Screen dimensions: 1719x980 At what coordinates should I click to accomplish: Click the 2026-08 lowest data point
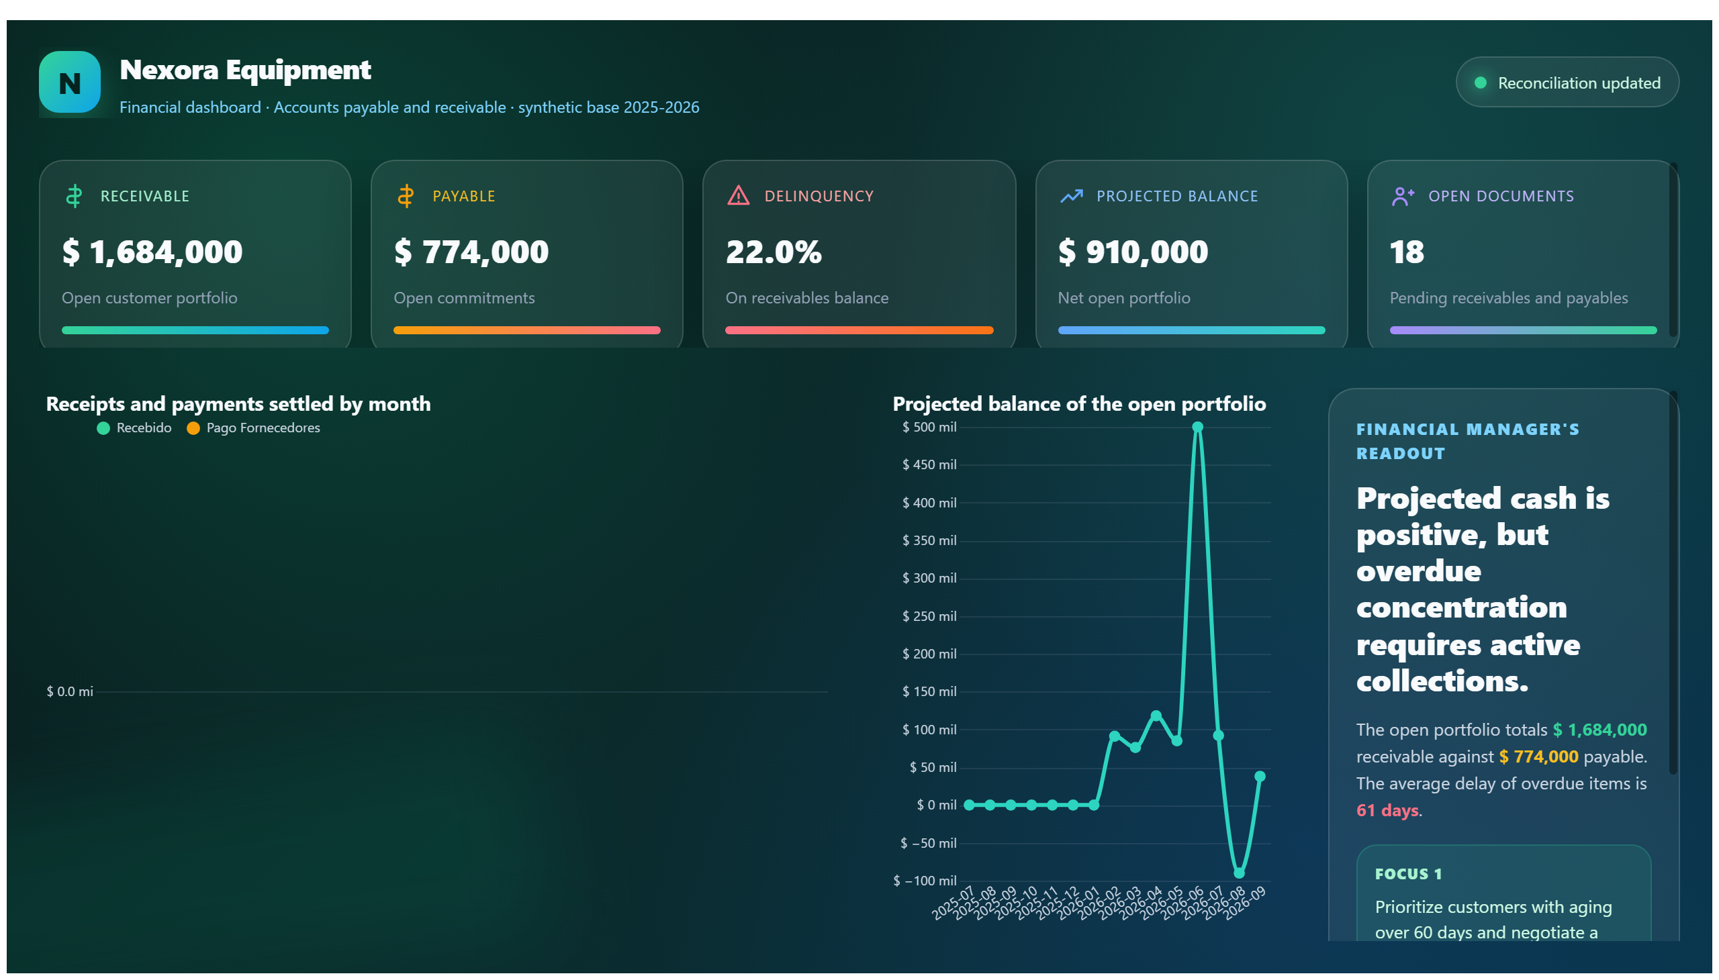[x=1239, y=873]
